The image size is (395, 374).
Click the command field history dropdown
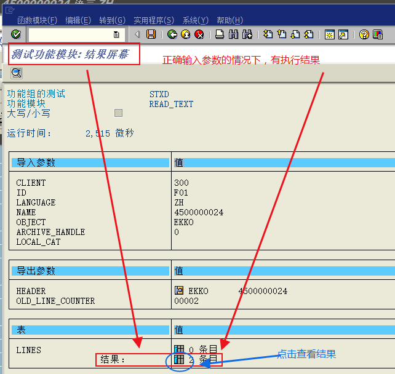116,34
